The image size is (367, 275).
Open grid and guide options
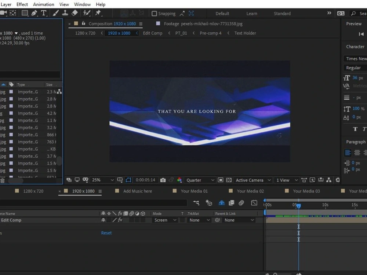[x=120, y=180]
